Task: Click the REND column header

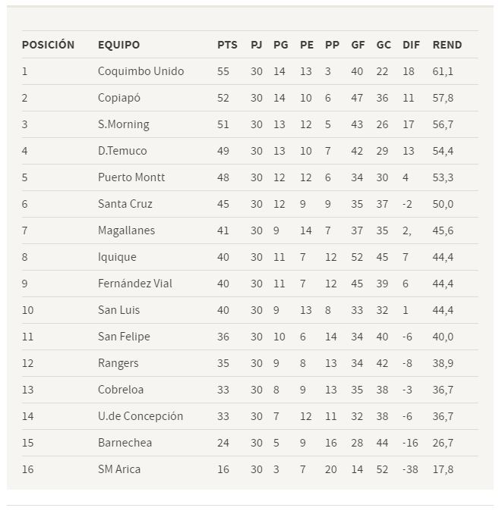Action: pos(447,45)
